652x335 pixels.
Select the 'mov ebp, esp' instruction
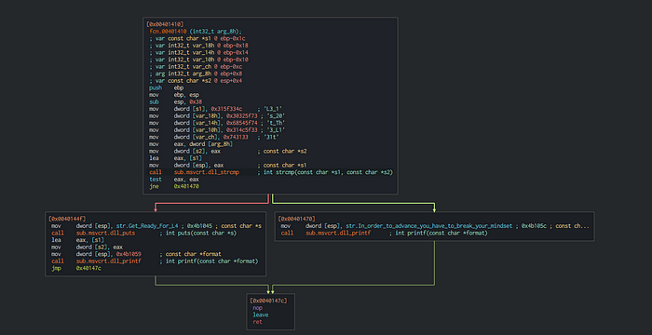coord(174,95)
